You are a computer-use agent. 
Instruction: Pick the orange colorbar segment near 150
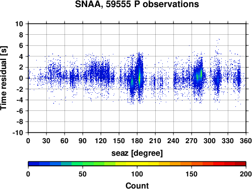[x=192, y=164]
